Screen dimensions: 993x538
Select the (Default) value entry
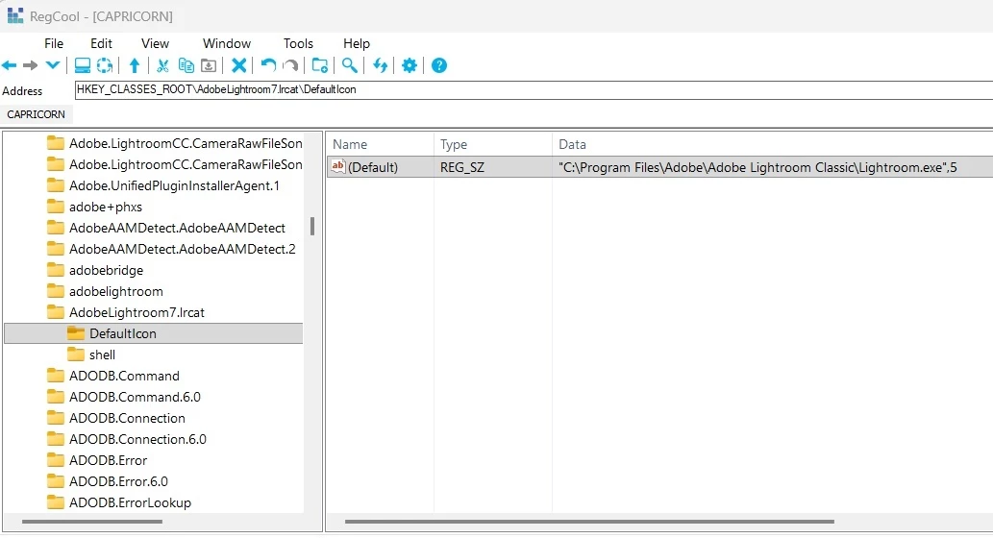point(373,168)
